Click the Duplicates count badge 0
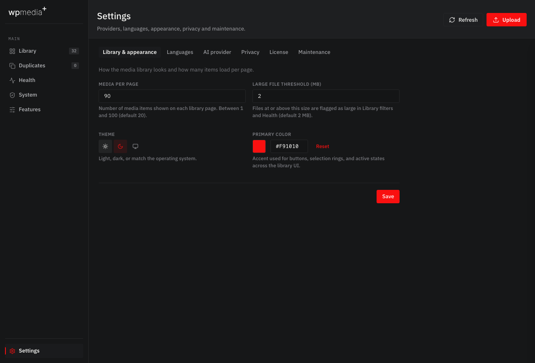Viewport: 535px width, 363px height. point(75,66)
